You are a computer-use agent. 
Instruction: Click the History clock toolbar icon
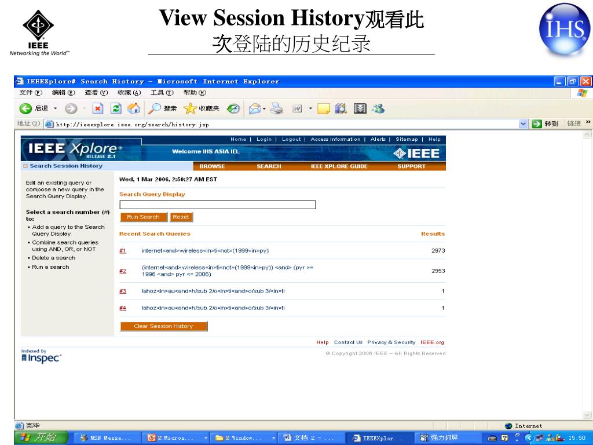click(233, 109)
